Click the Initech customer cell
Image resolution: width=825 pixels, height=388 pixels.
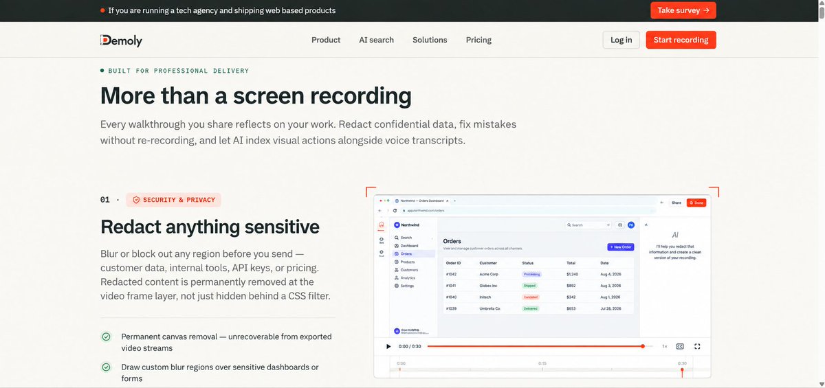tap(485, 297)
